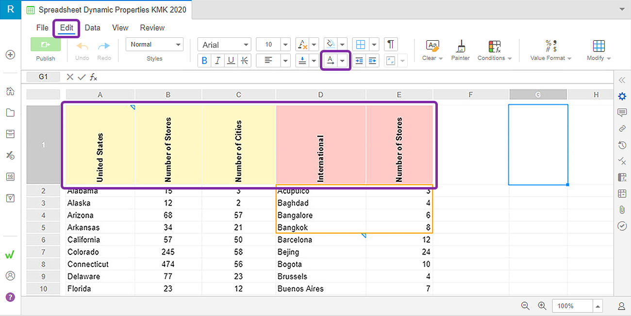This screenshot has width=631, height=316.
Task: Open the text direction dropdown arrow
Action: point(343,61)
